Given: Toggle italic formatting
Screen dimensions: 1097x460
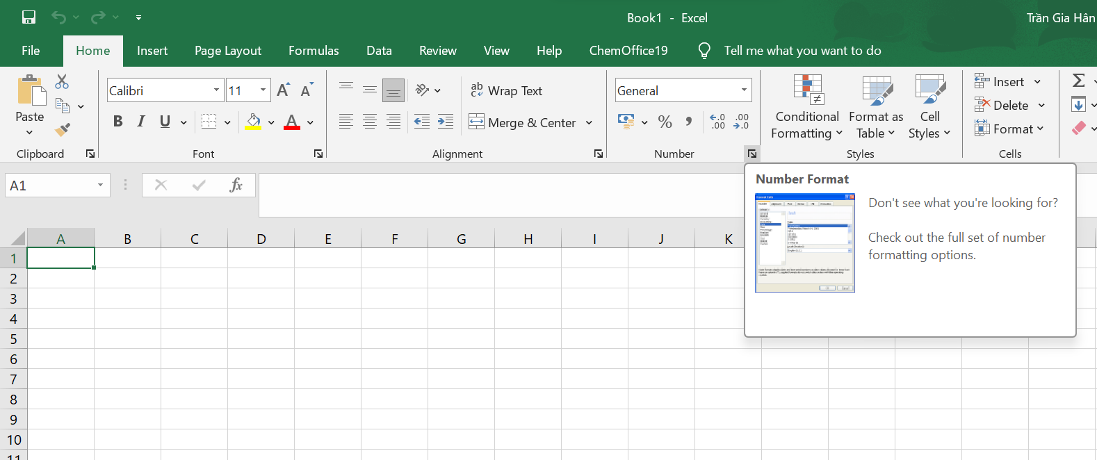Looking at the screenshot, I should 141,122.
